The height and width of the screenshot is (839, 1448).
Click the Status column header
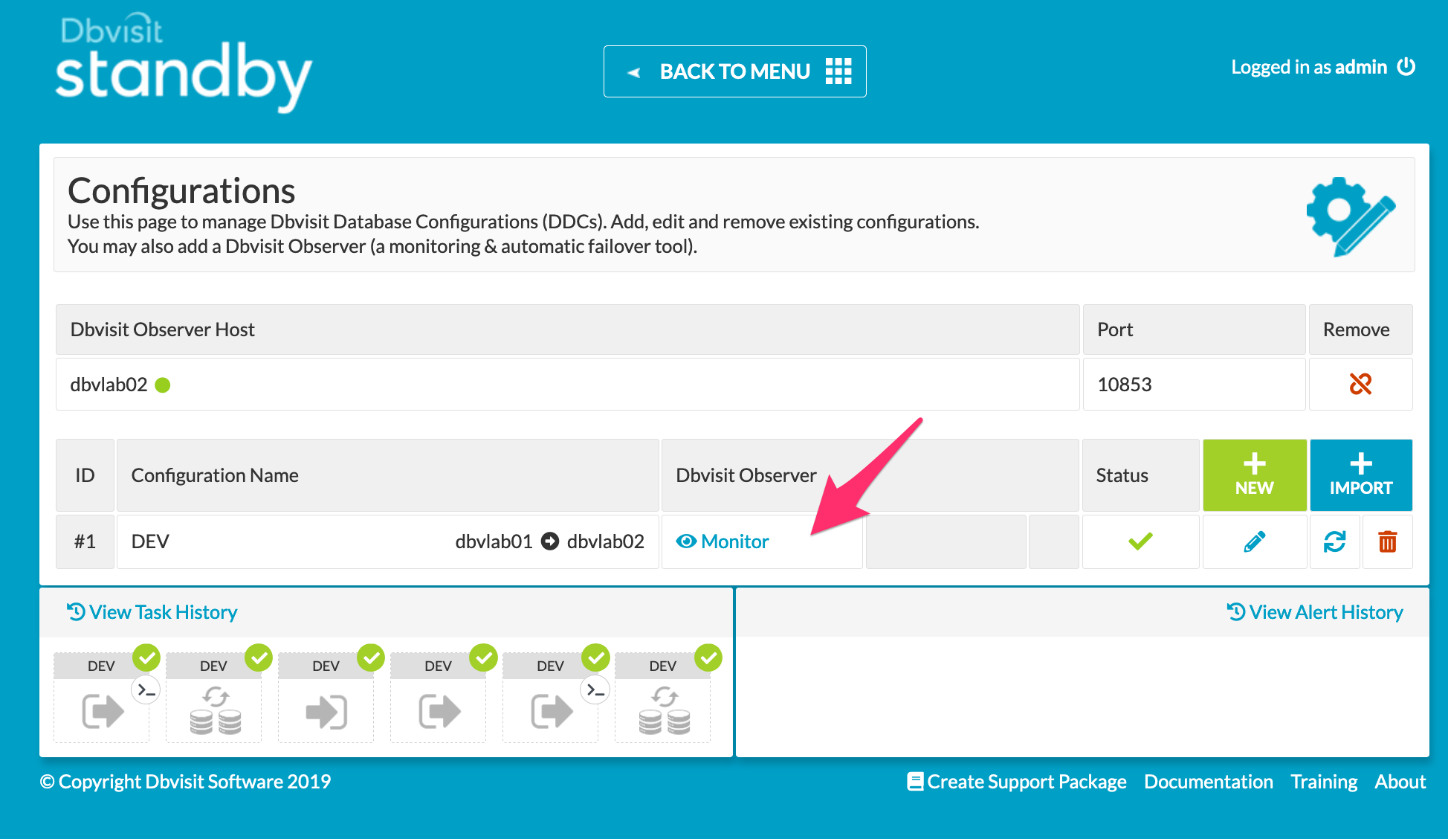click(x=1140, y=475)
